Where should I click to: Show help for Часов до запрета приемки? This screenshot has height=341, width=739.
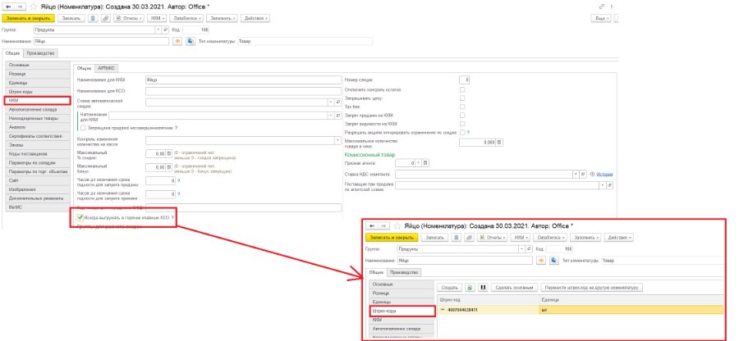tap(179, 194)
